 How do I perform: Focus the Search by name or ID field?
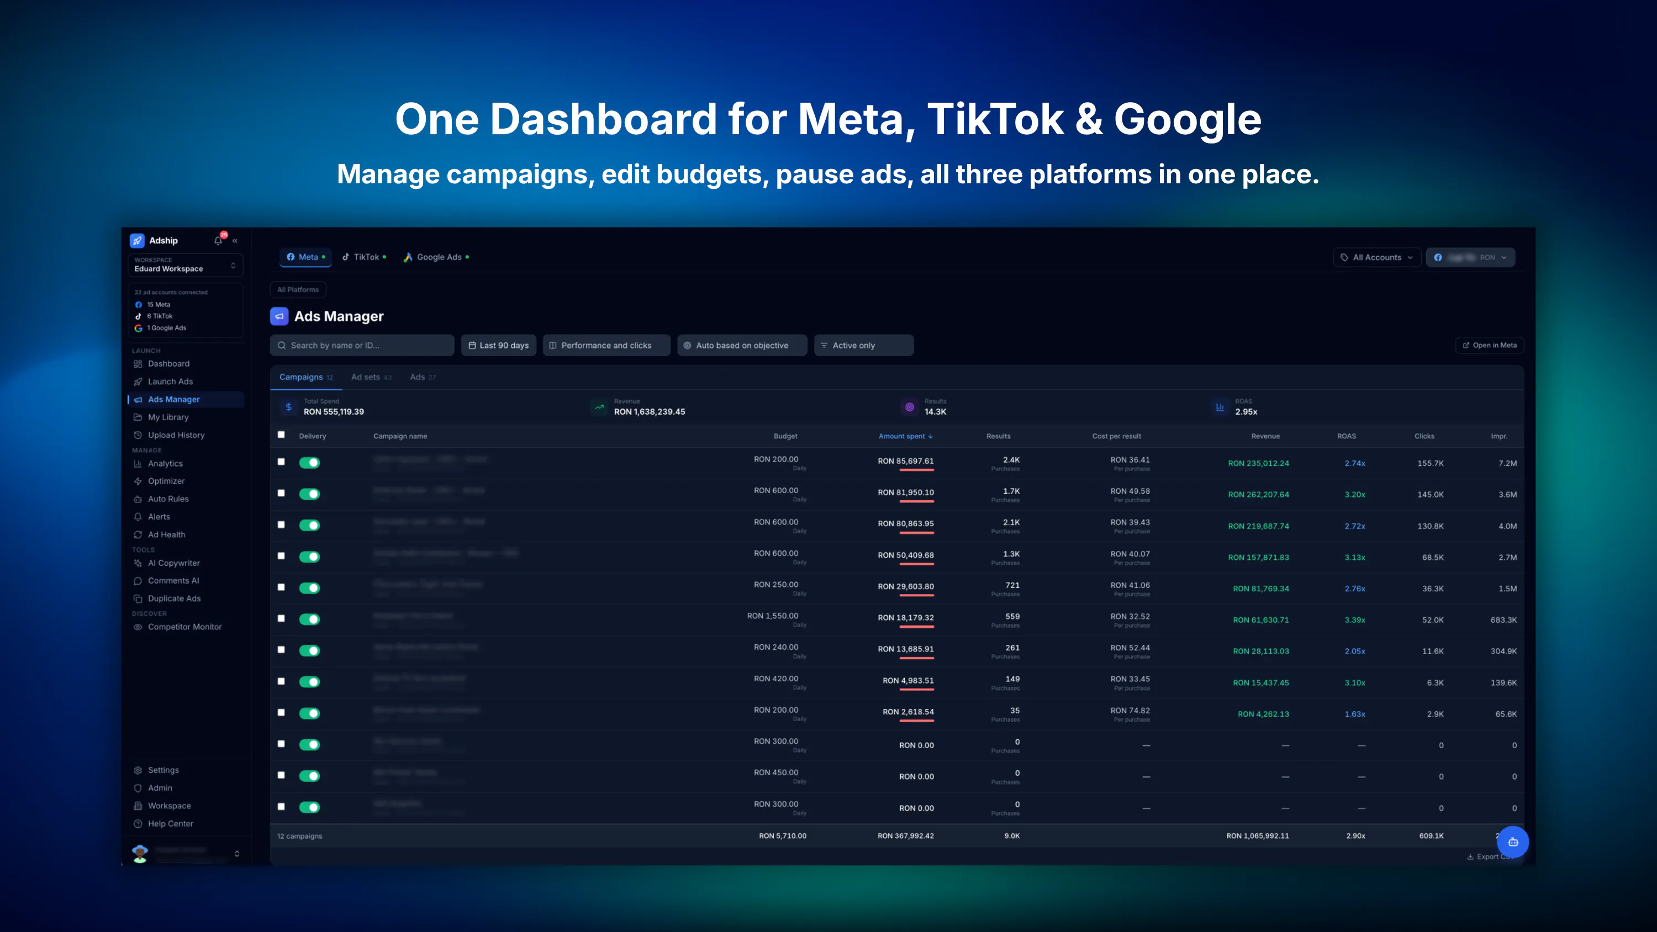coord(362,346)
